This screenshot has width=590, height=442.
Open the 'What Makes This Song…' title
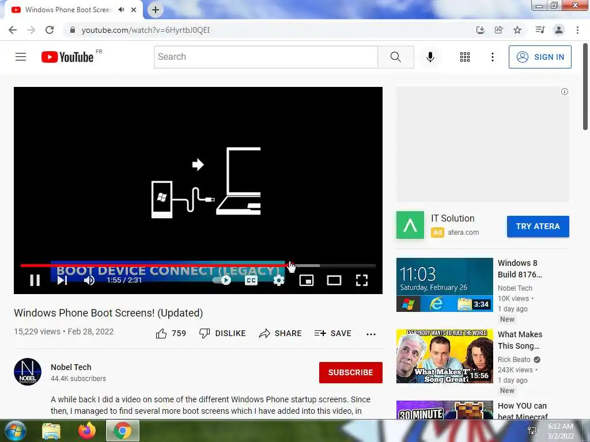[520, 340]
